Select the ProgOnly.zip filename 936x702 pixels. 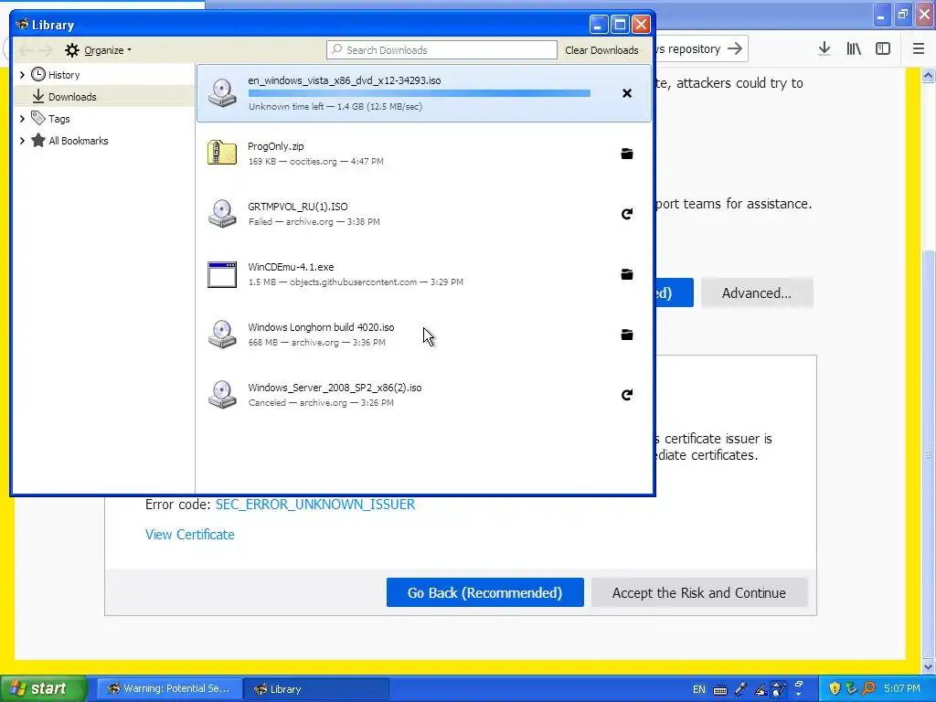pyautogui.click(x=276, y=146)
